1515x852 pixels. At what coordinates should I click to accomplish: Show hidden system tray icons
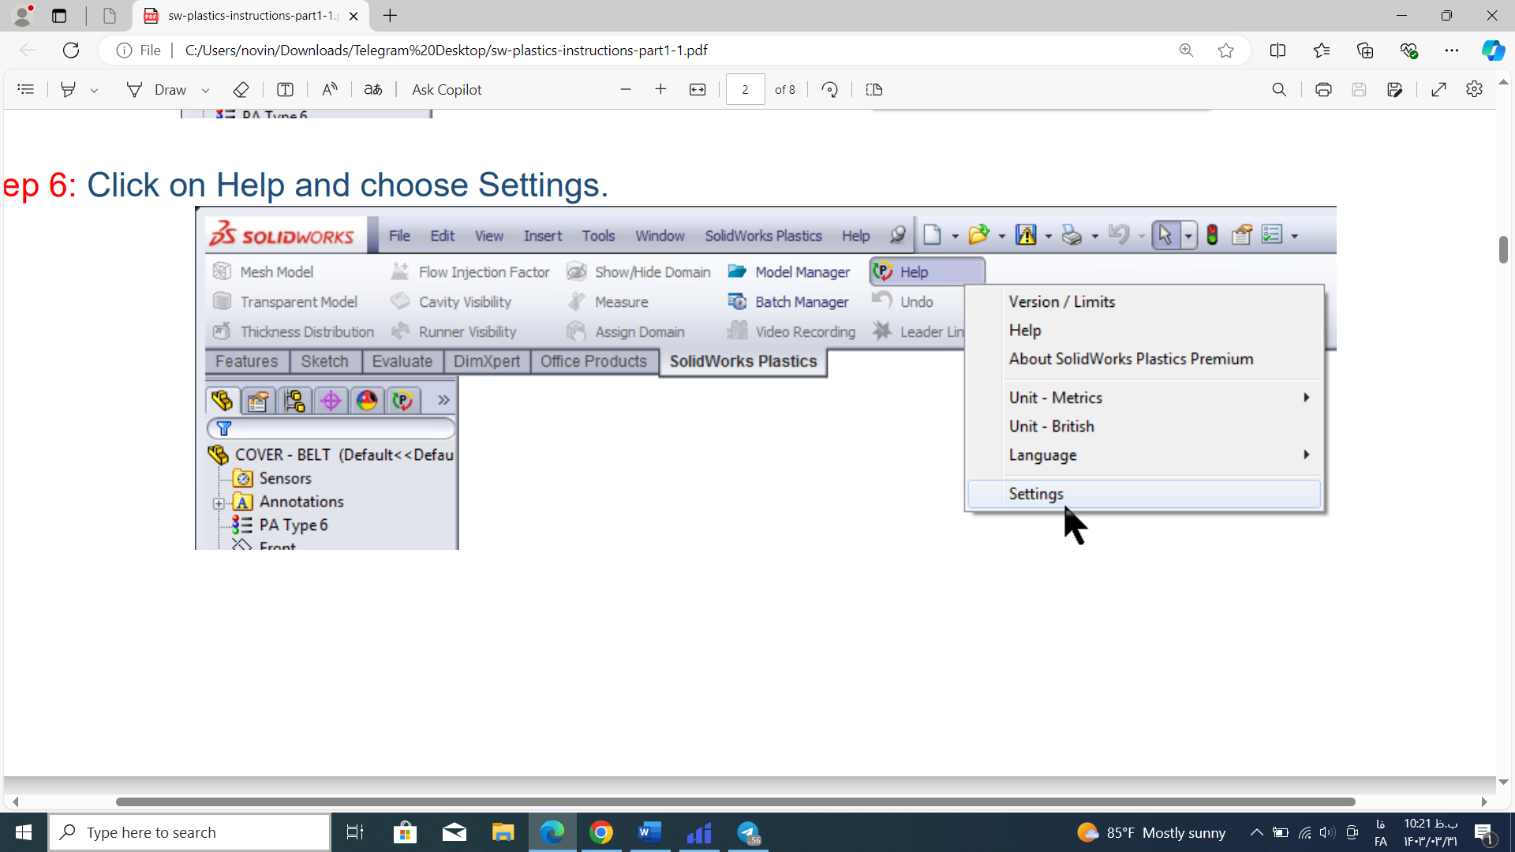(x=1256, y=832)
